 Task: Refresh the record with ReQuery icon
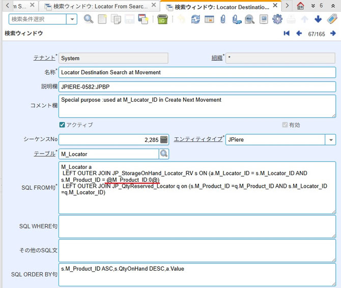point(195,19)
